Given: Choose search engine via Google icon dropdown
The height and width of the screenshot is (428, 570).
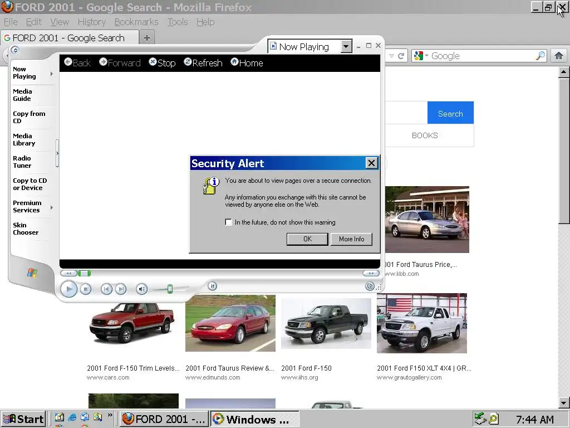Looking at the screenshot, I should coord(421,56).
